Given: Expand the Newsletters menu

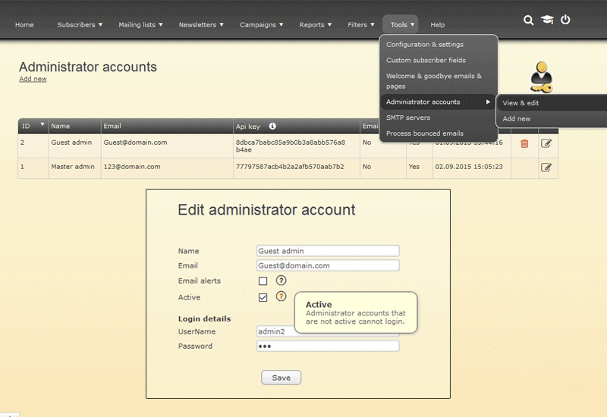Looking at the screenshot, I should click(x=201, y=25).
